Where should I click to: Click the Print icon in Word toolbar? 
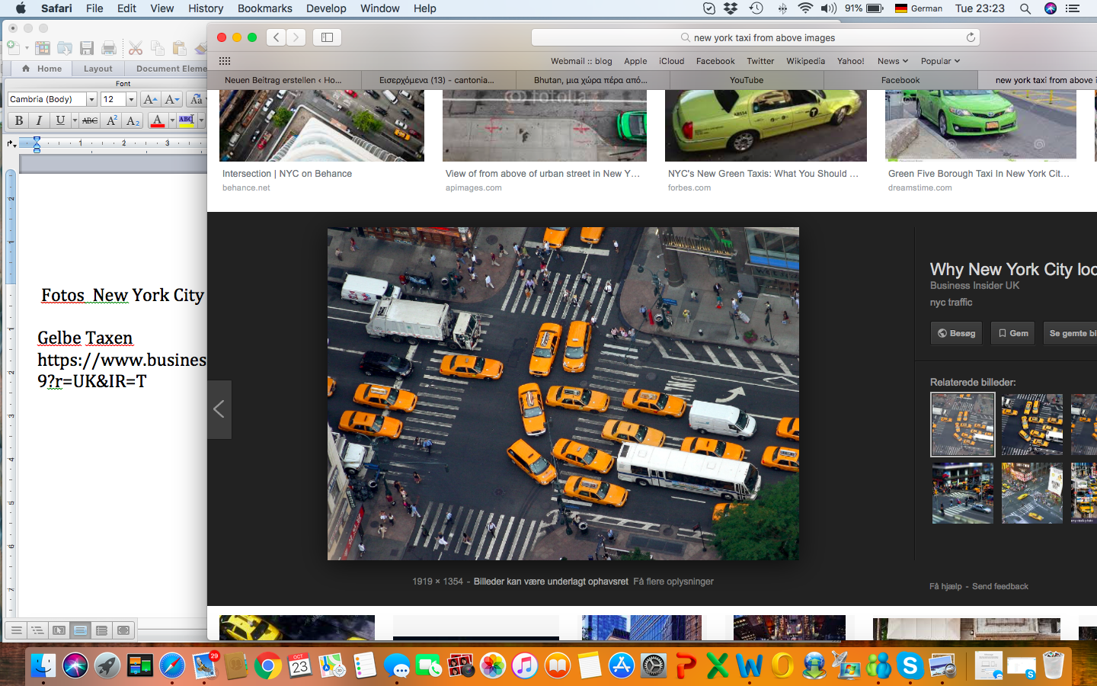(109, 48)
